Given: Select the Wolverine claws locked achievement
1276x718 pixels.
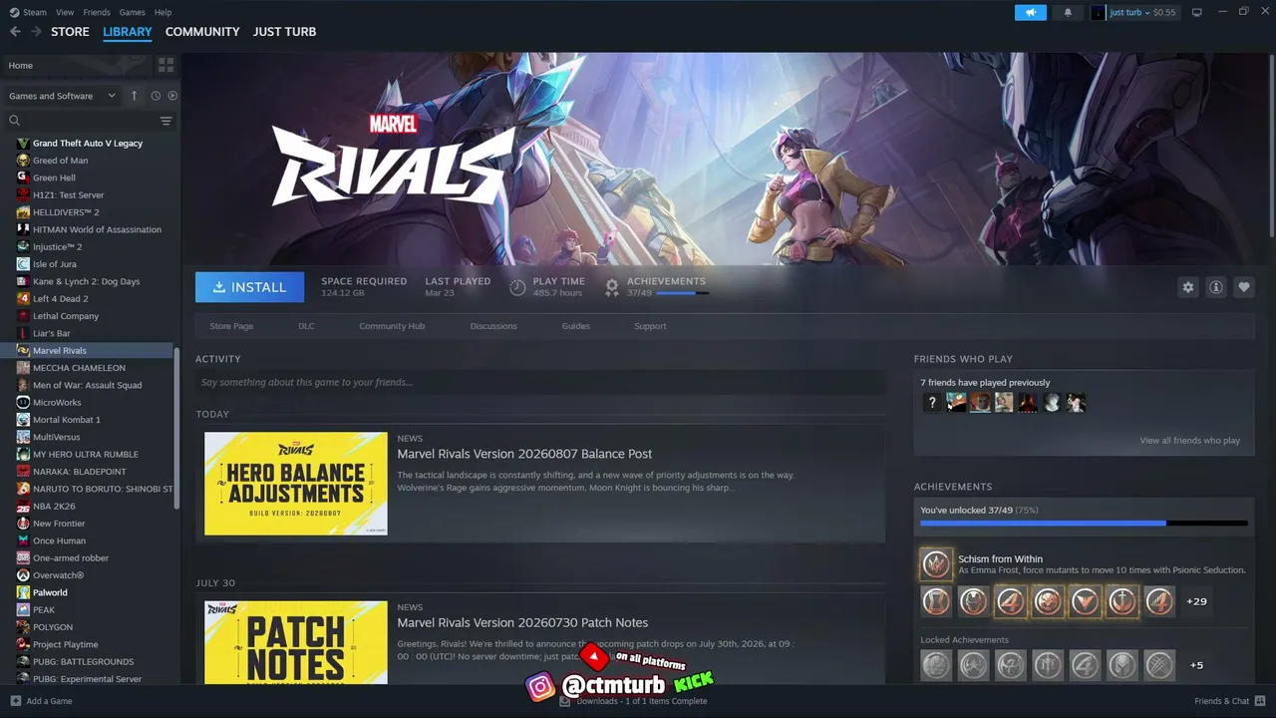Looking at the screenshot, I should tap(1159, 664).
